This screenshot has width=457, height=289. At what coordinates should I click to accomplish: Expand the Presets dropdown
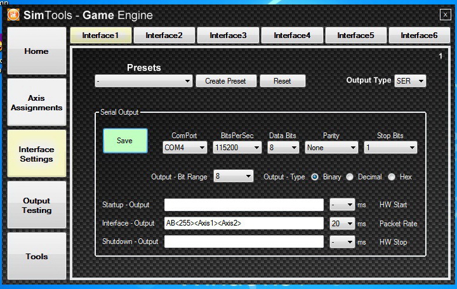click(x=143, y=81)
